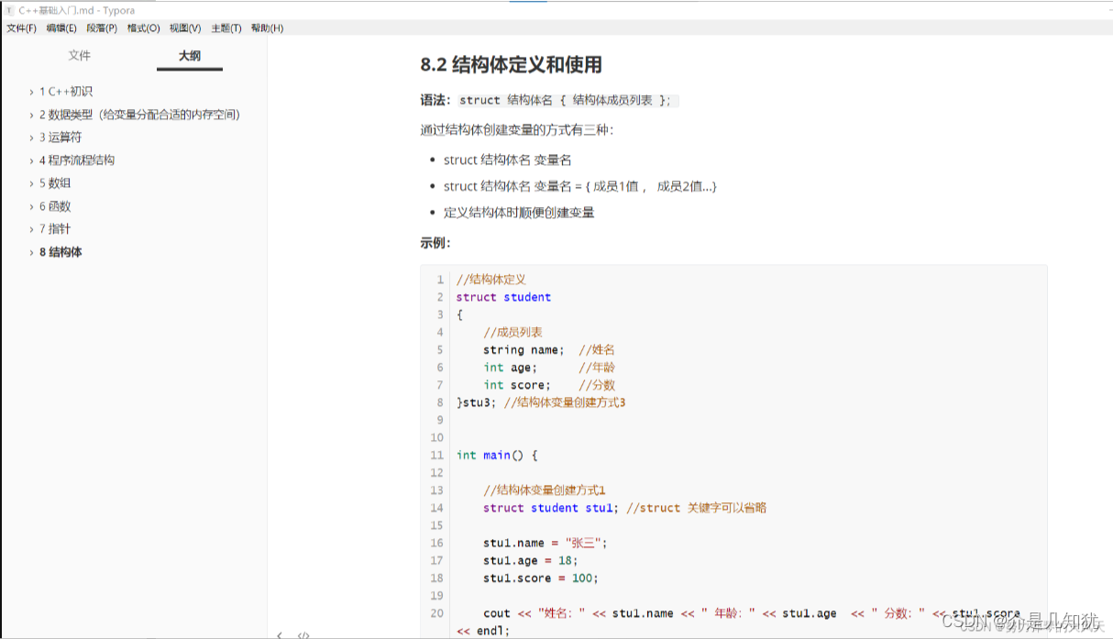Click the comment '//结构体定义' on line 1
Viewport: 1113px width, 639px height.
point(490,280)
